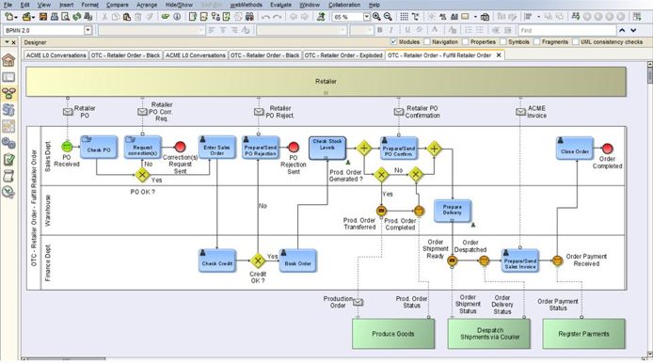Click the Zoom out magnifier icon
The height and width of the screenshot is (363, 653).
click(388, 17)
